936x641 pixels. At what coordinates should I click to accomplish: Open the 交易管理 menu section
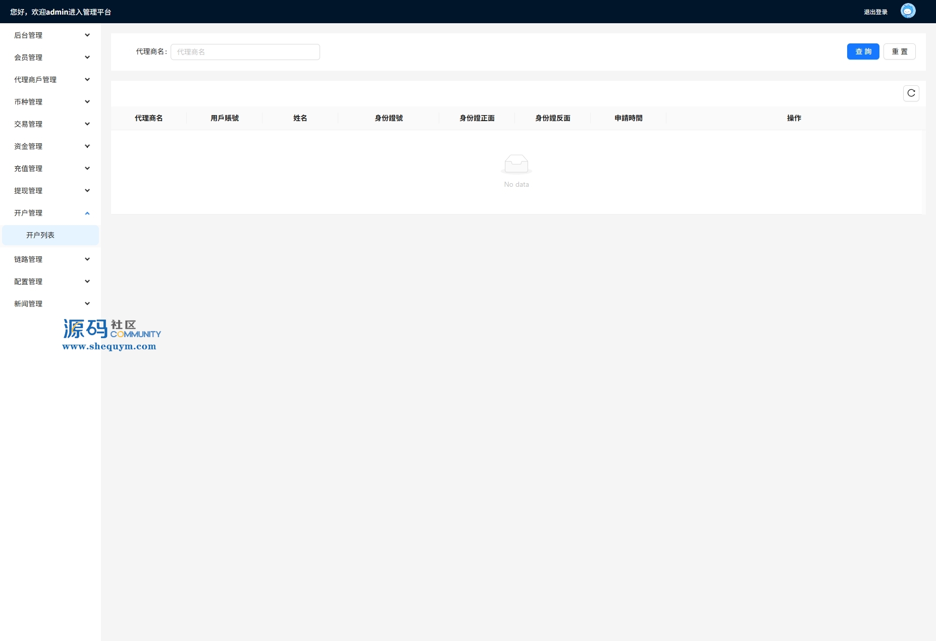[50, 124]
